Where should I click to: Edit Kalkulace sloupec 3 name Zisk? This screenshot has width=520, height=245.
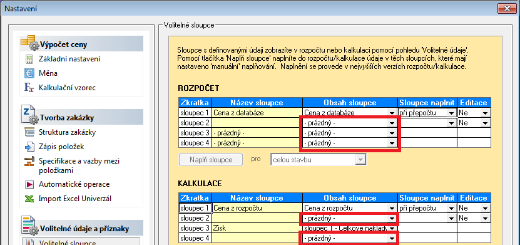257,228
